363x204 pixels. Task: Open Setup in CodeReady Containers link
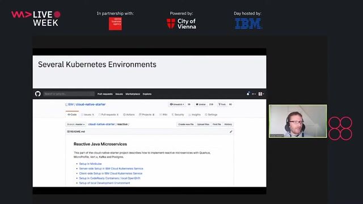click(x=109, y=178)
